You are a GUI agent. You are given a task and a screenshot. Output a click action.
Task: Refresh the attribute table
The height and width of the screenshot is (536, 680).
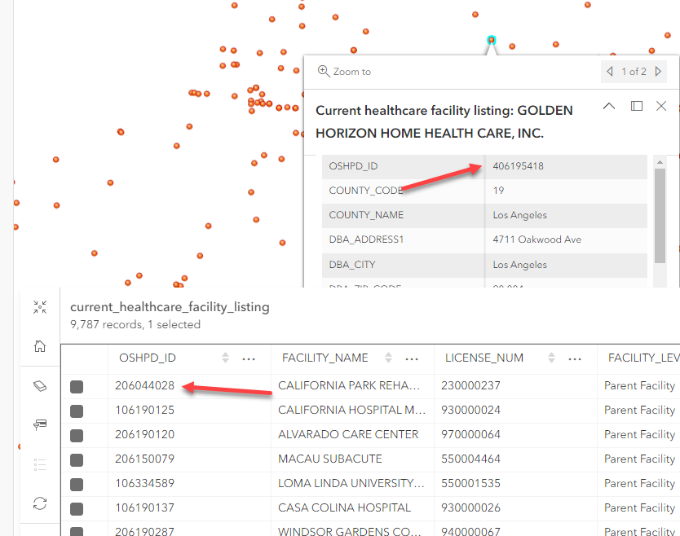[x=39, y=503]
